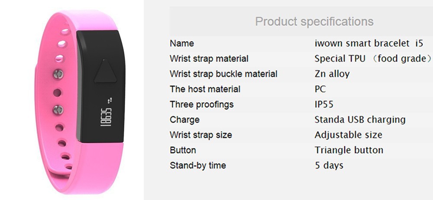
Task: Click the "IP55" proofing value
Action: (x=324, y=104)
